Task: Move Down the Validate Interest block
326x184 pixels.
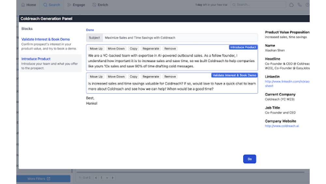Action: pos(116,77)
